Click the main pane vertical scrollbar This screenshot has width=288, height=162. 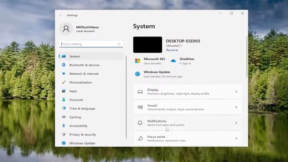pos(247,57)
